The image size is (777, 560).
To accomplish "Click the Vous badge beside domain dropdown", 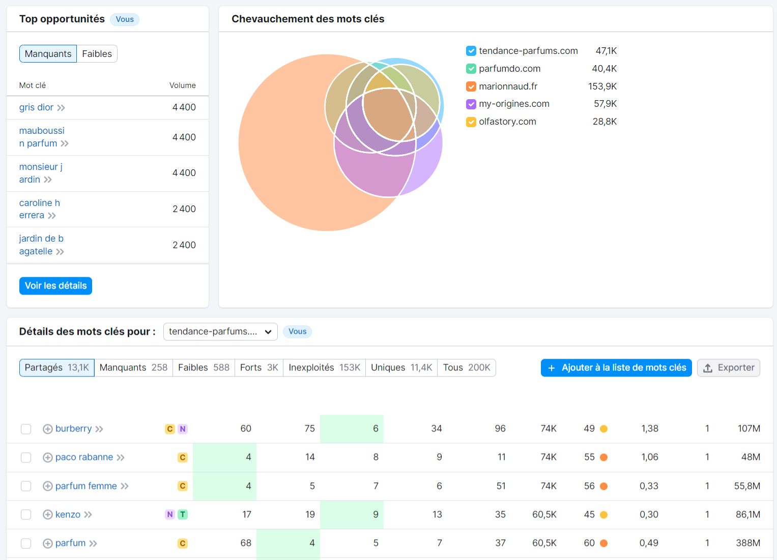I will coord(297,332).
